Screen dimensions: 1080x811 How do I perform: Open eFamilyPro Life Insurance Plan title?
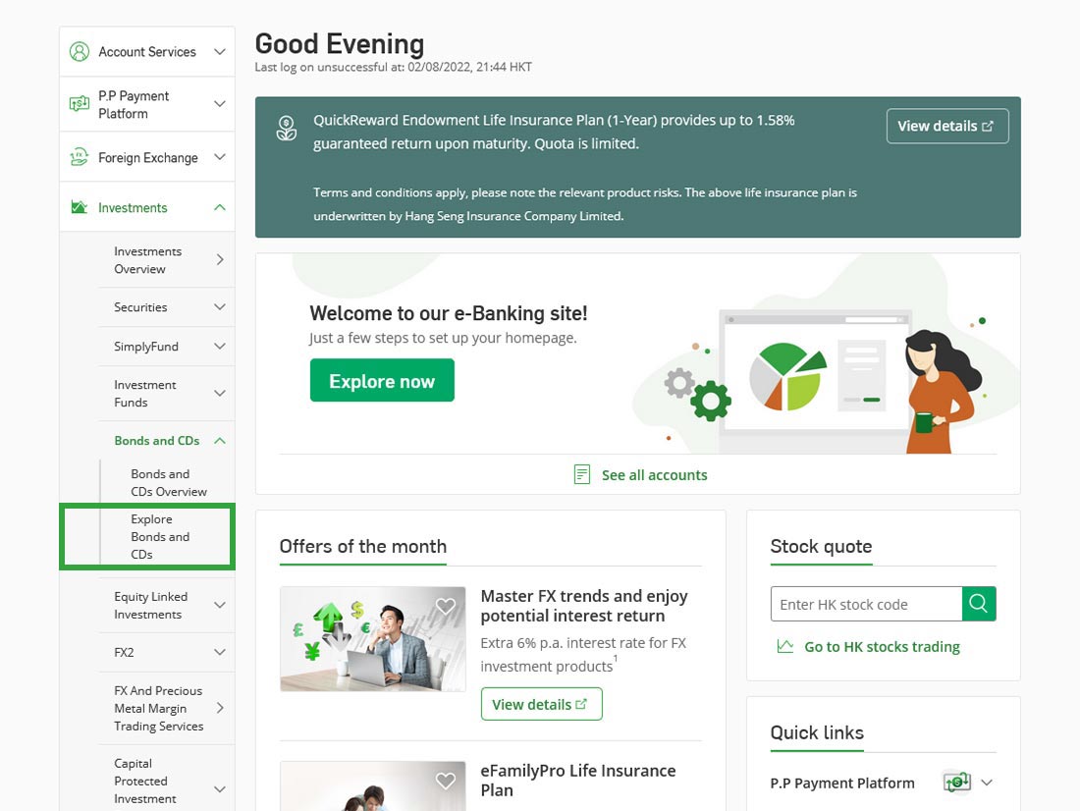click(x=578, y=780)
